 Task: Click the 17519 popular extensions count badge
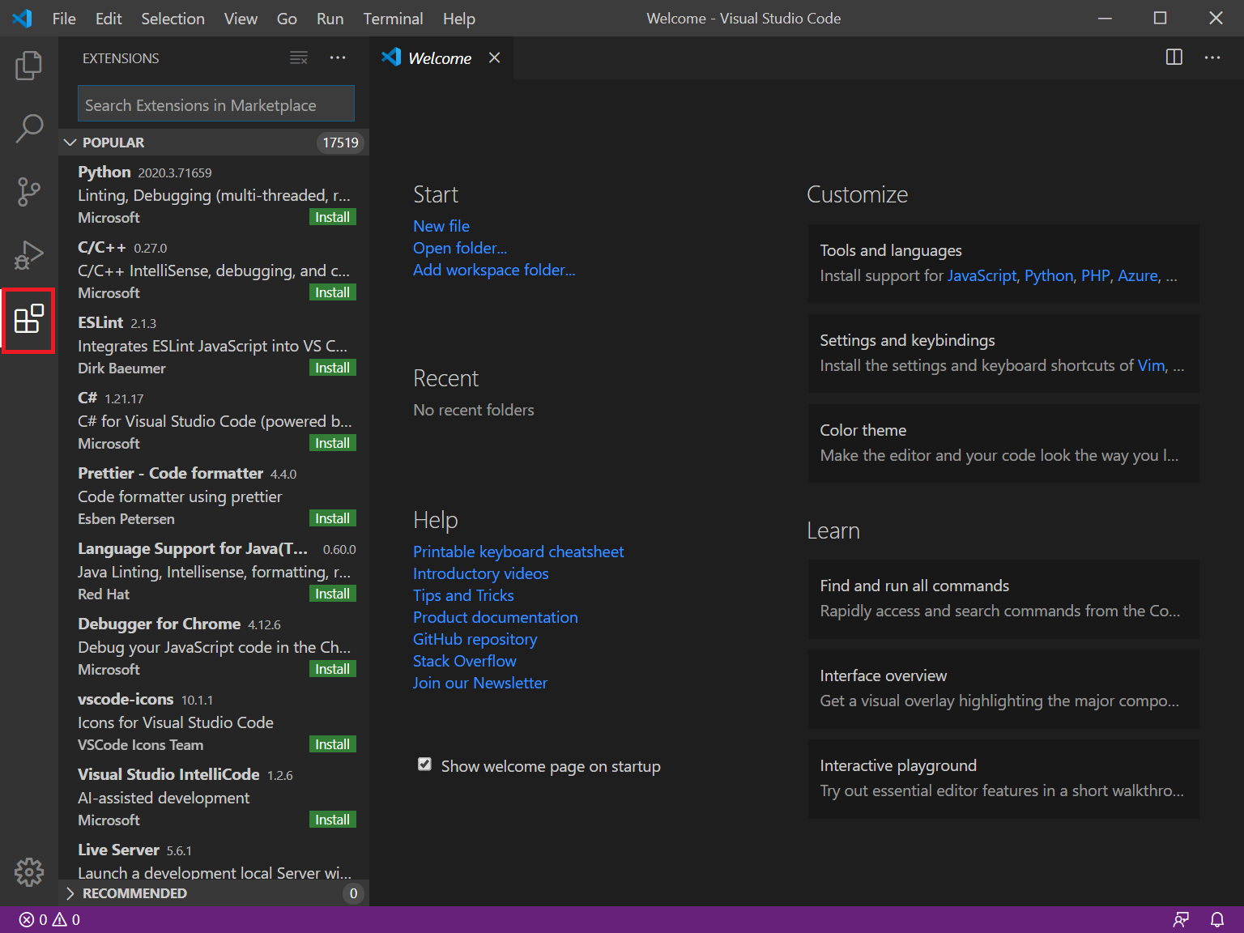pos(340,143)
